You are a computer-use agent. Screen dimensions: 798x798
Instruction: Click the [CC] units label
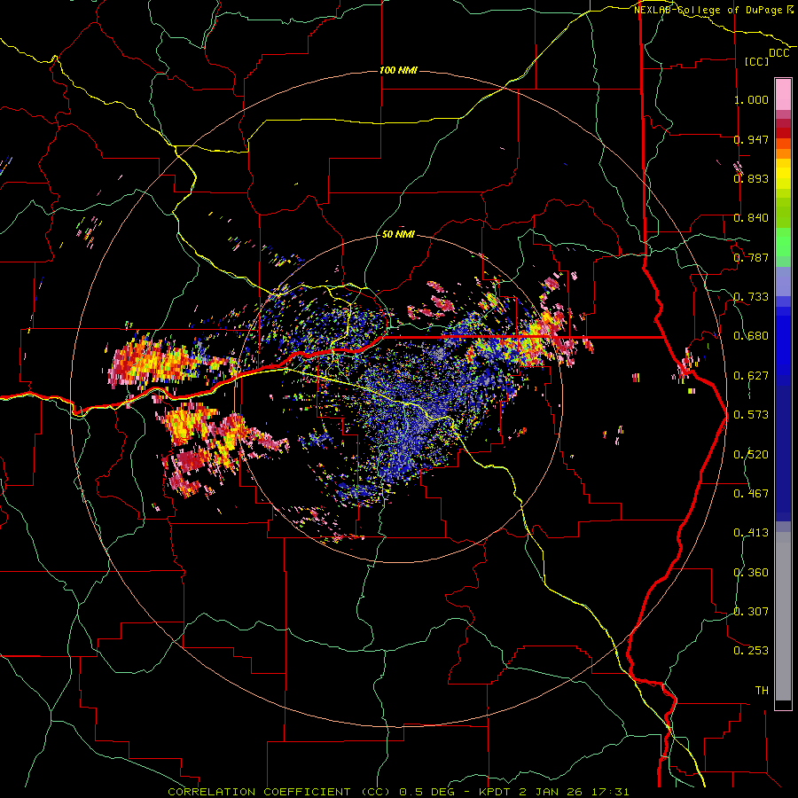[x=757, y=61]
